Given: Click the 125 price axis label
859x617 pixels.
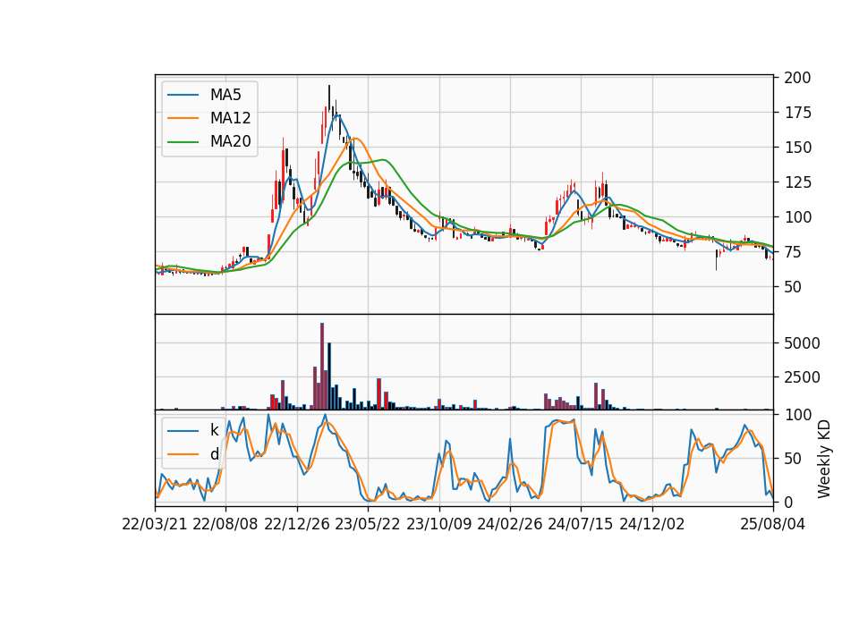Looking at the screenshot, I should point(797,182).
